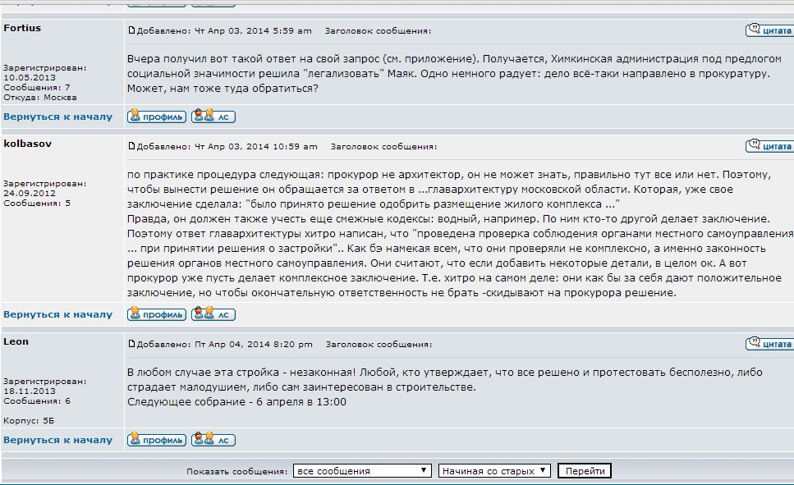The height and width of the screenshot is (485, 794).
Task: Click post icon next to Leon's date
Action: coord(131,344)
